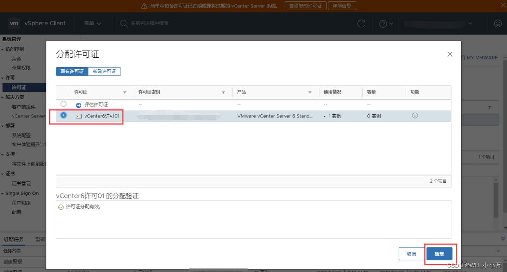Click the search all environments field
Screen dimensions: 507x272
(x=150, y=23)
